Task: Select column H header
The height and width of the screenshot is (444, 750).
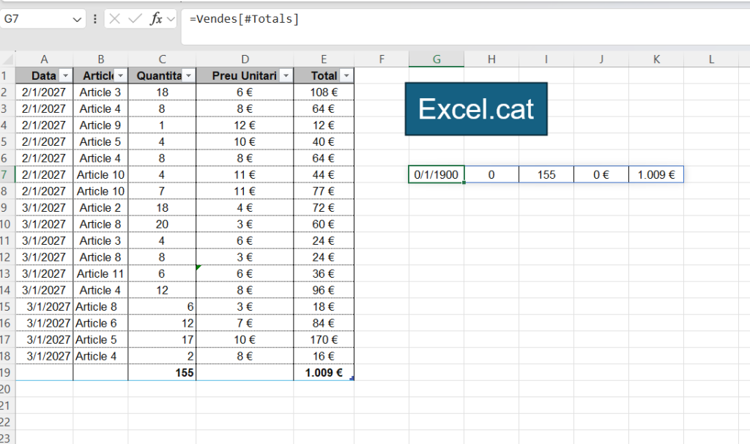Action: pyautogui.click(x=491, y=59)
